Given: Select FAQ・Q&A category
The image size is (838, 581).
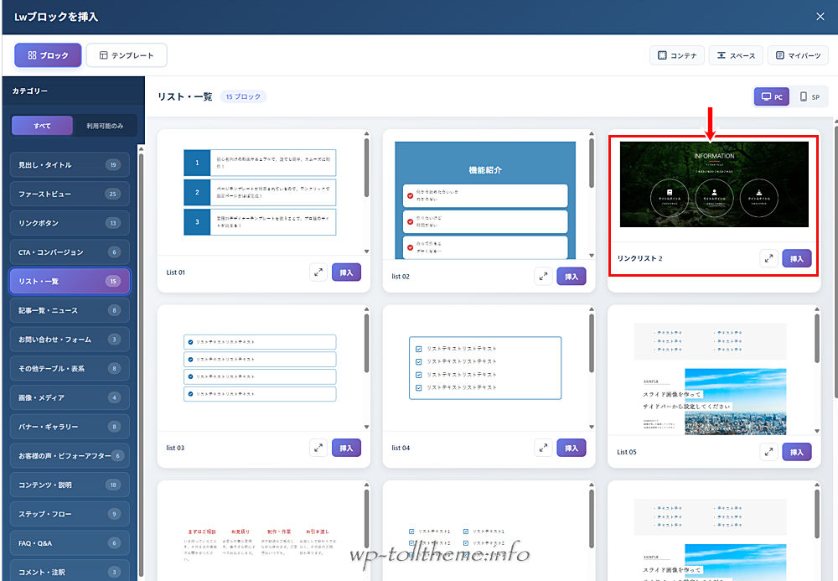Looking at the screenshot, I should click(x=70, y=543).
